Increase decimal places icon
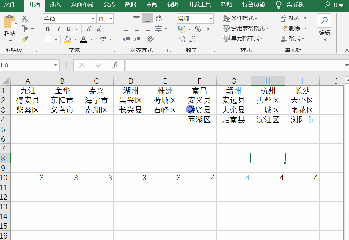349x240 pixels. coord(182,39)
